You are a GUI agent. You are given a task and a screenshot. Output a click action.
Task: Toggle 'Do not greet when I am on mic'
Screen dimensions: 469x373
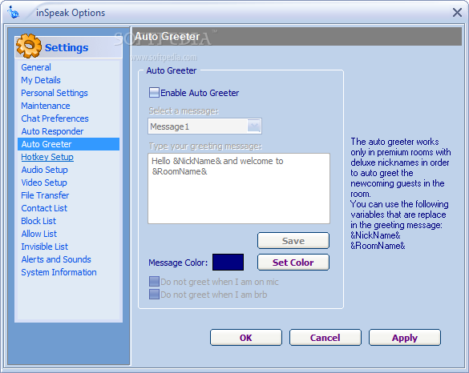pyautogui.click(x=154, y=281)
